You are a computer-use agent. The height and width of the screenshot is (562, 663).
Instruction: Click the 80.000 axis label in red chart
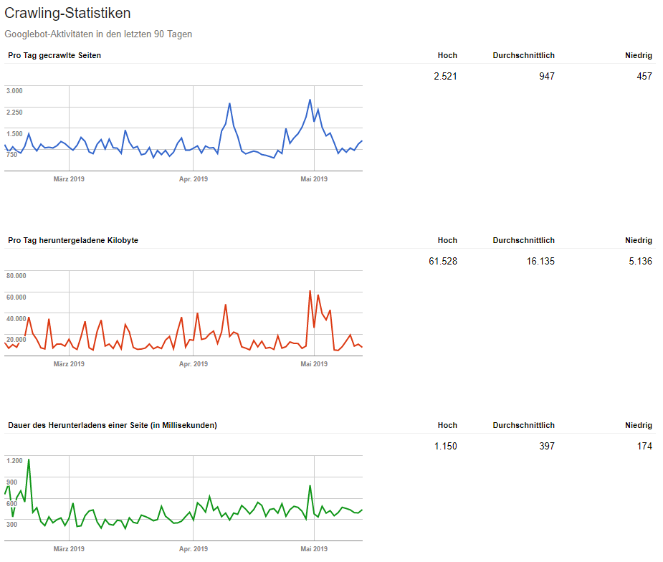pyautogui.click(x=16, y=276)
